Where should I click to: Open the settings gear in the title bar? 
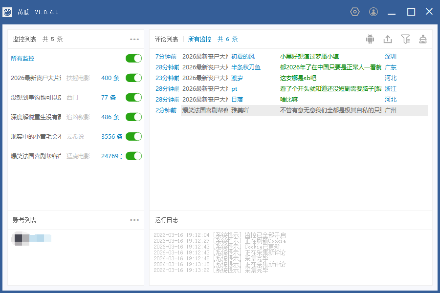[x=355, y=12]
